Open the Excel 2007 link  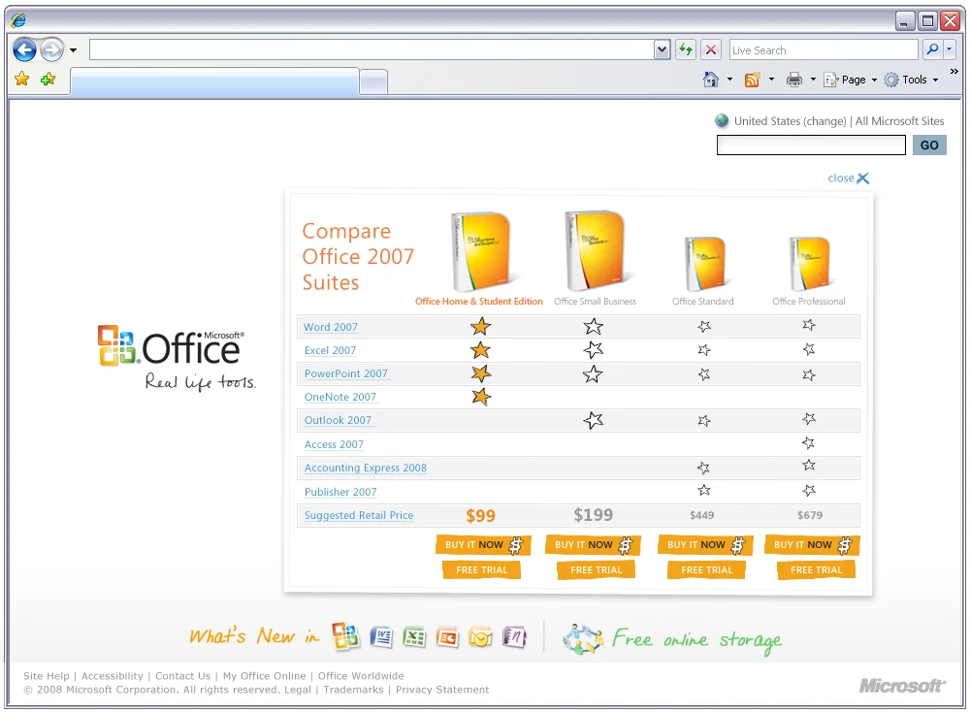(x=331, y=350)
